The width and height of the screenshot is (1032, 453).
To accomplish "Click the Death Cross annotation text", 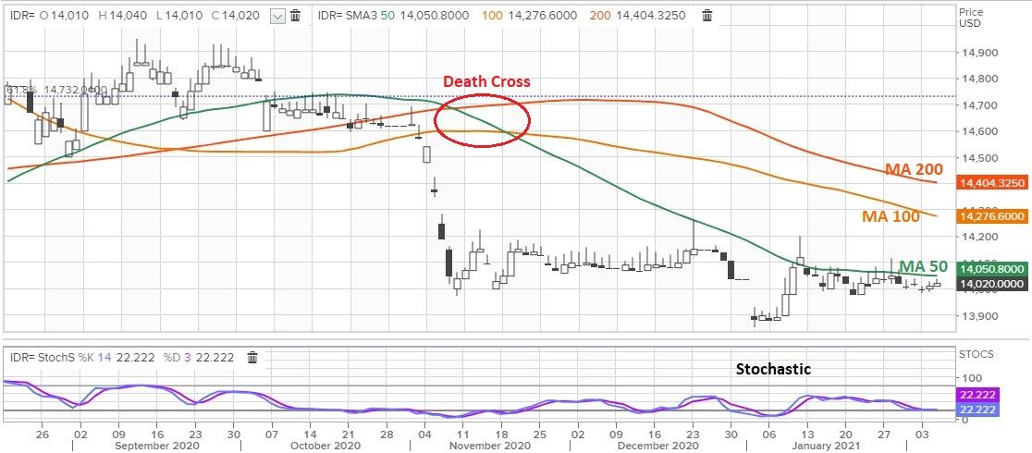I will pyautogui.click(x=486, y=81).
